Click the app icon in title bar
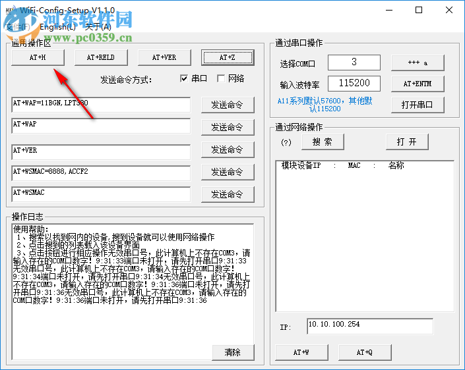 click(x=11, y=11)
